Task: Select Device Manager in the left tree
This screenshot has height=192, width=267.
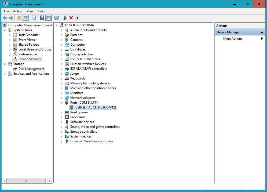Action: (x=30, y=59)
